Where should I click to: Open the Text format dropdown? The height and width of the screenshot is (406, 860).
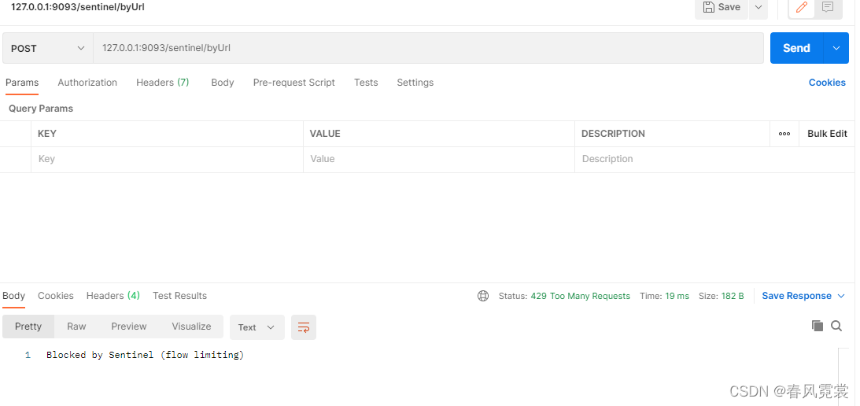[257, 327]
